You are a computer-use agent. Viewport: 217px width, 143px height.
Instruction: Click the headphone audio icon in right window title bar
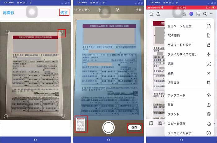click(x=170, y=2)
